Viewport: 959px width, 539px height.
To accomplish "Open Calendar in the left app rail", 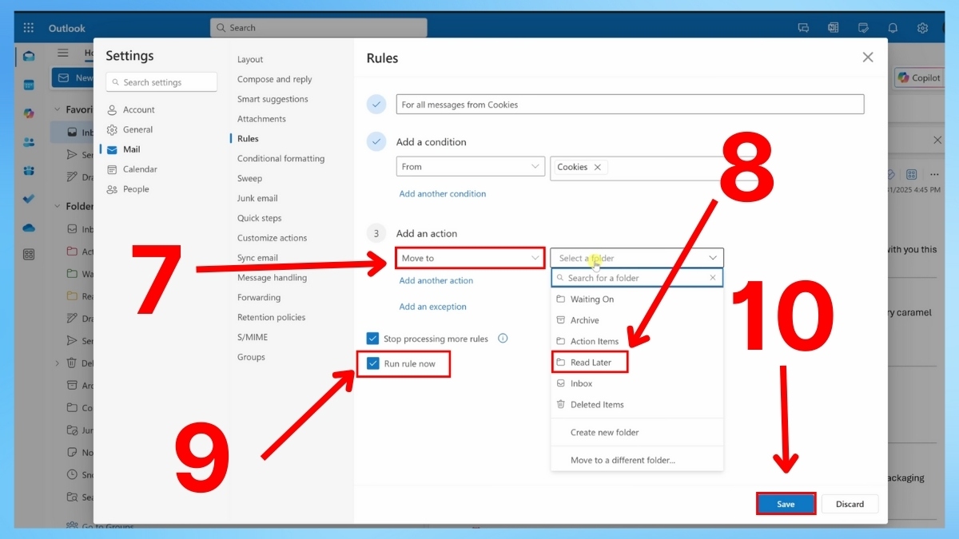I will point(29,85).
